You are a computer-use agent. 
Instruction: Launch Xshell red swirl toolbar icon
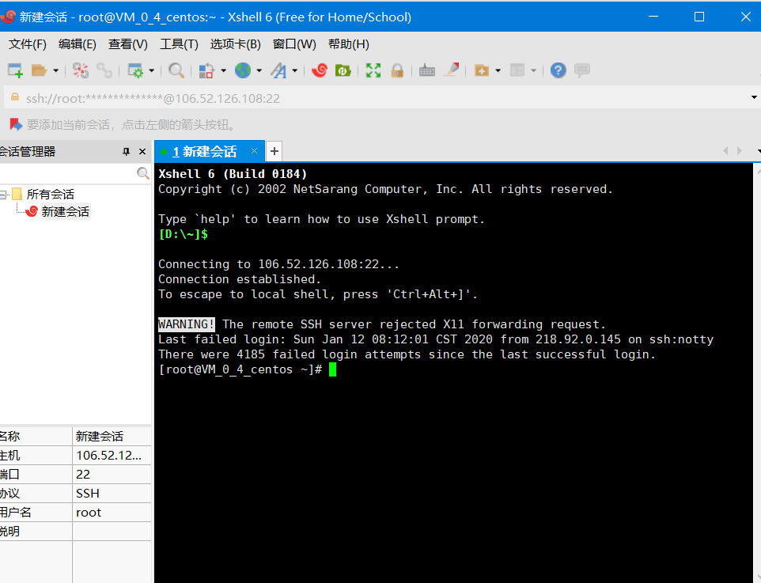pyautogui.click(x=320, y=70)
